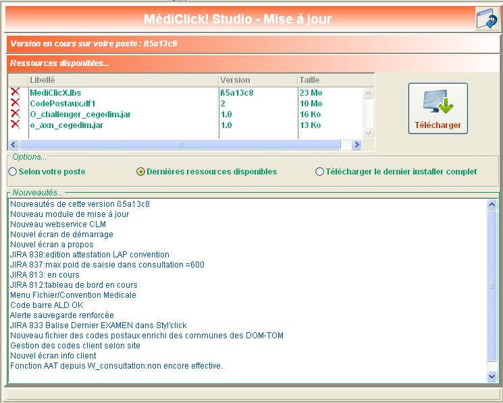Click the 13 Ko size cell

click(x=310, y=125)
